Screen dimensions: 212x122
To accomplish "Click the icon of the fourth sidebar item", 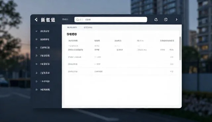I will coord(36,56).
